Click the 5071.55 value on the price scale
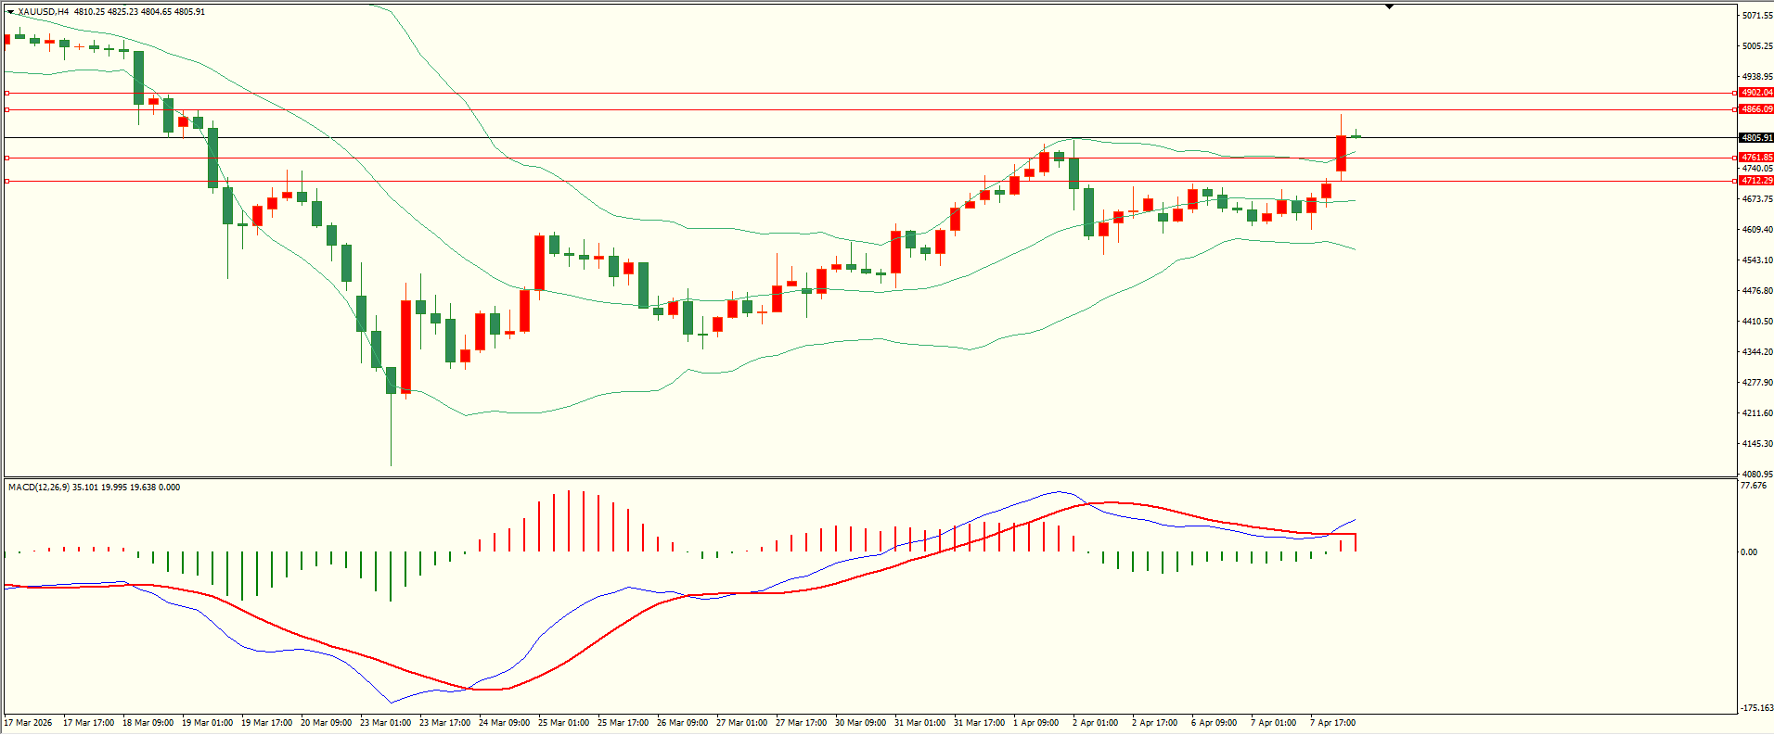The width and height of the screenshot is (1774, 735). click(1756, 16)
